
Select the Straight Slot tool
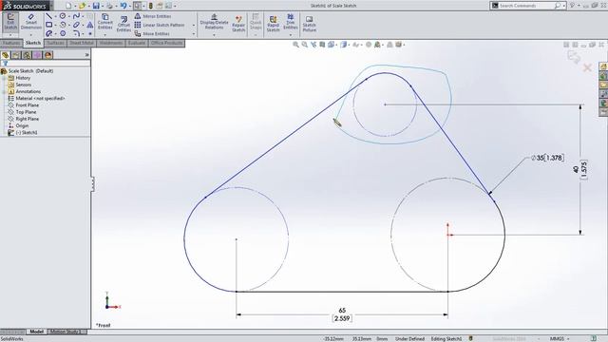pyautogui.click(x=49, y=33)
